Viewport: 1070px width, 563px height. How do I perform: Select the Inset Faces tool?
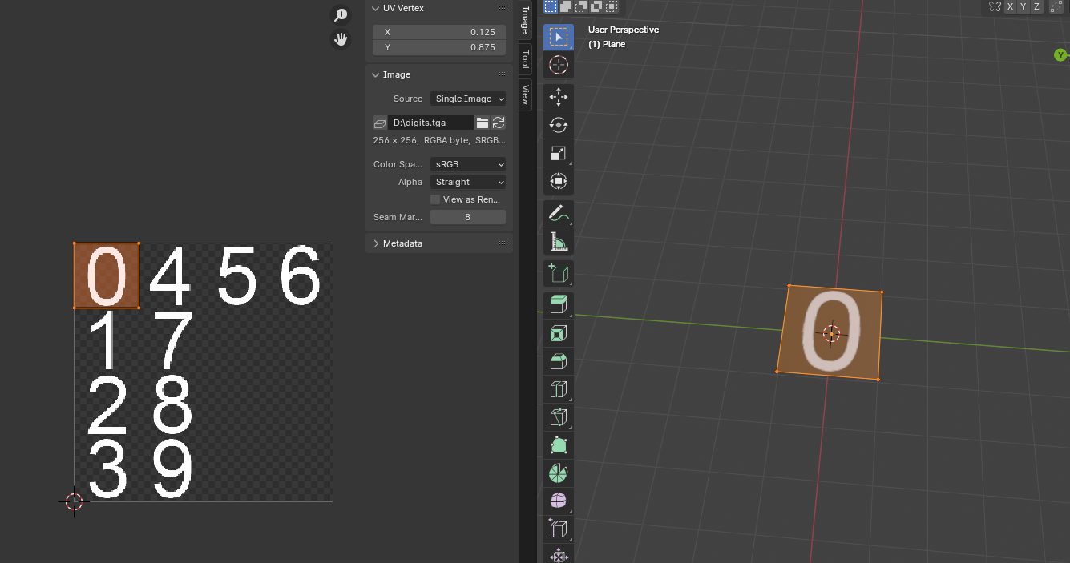pos(559,333)
